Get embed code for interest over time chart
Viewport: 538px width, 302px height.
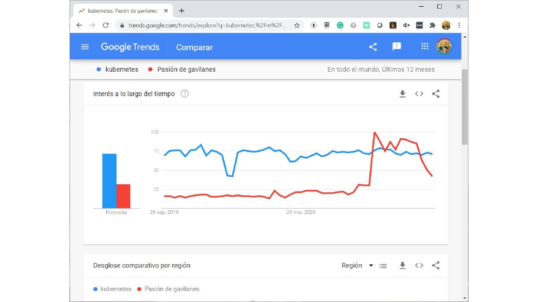click(419, 94)
